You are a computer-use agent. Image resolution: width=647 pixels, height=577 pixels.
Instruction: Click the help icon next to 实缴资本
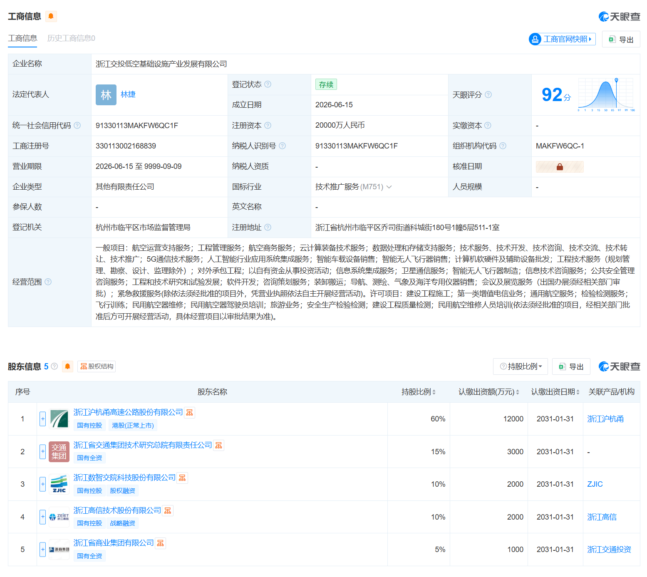pyautogui.click(x=488, y=125)
